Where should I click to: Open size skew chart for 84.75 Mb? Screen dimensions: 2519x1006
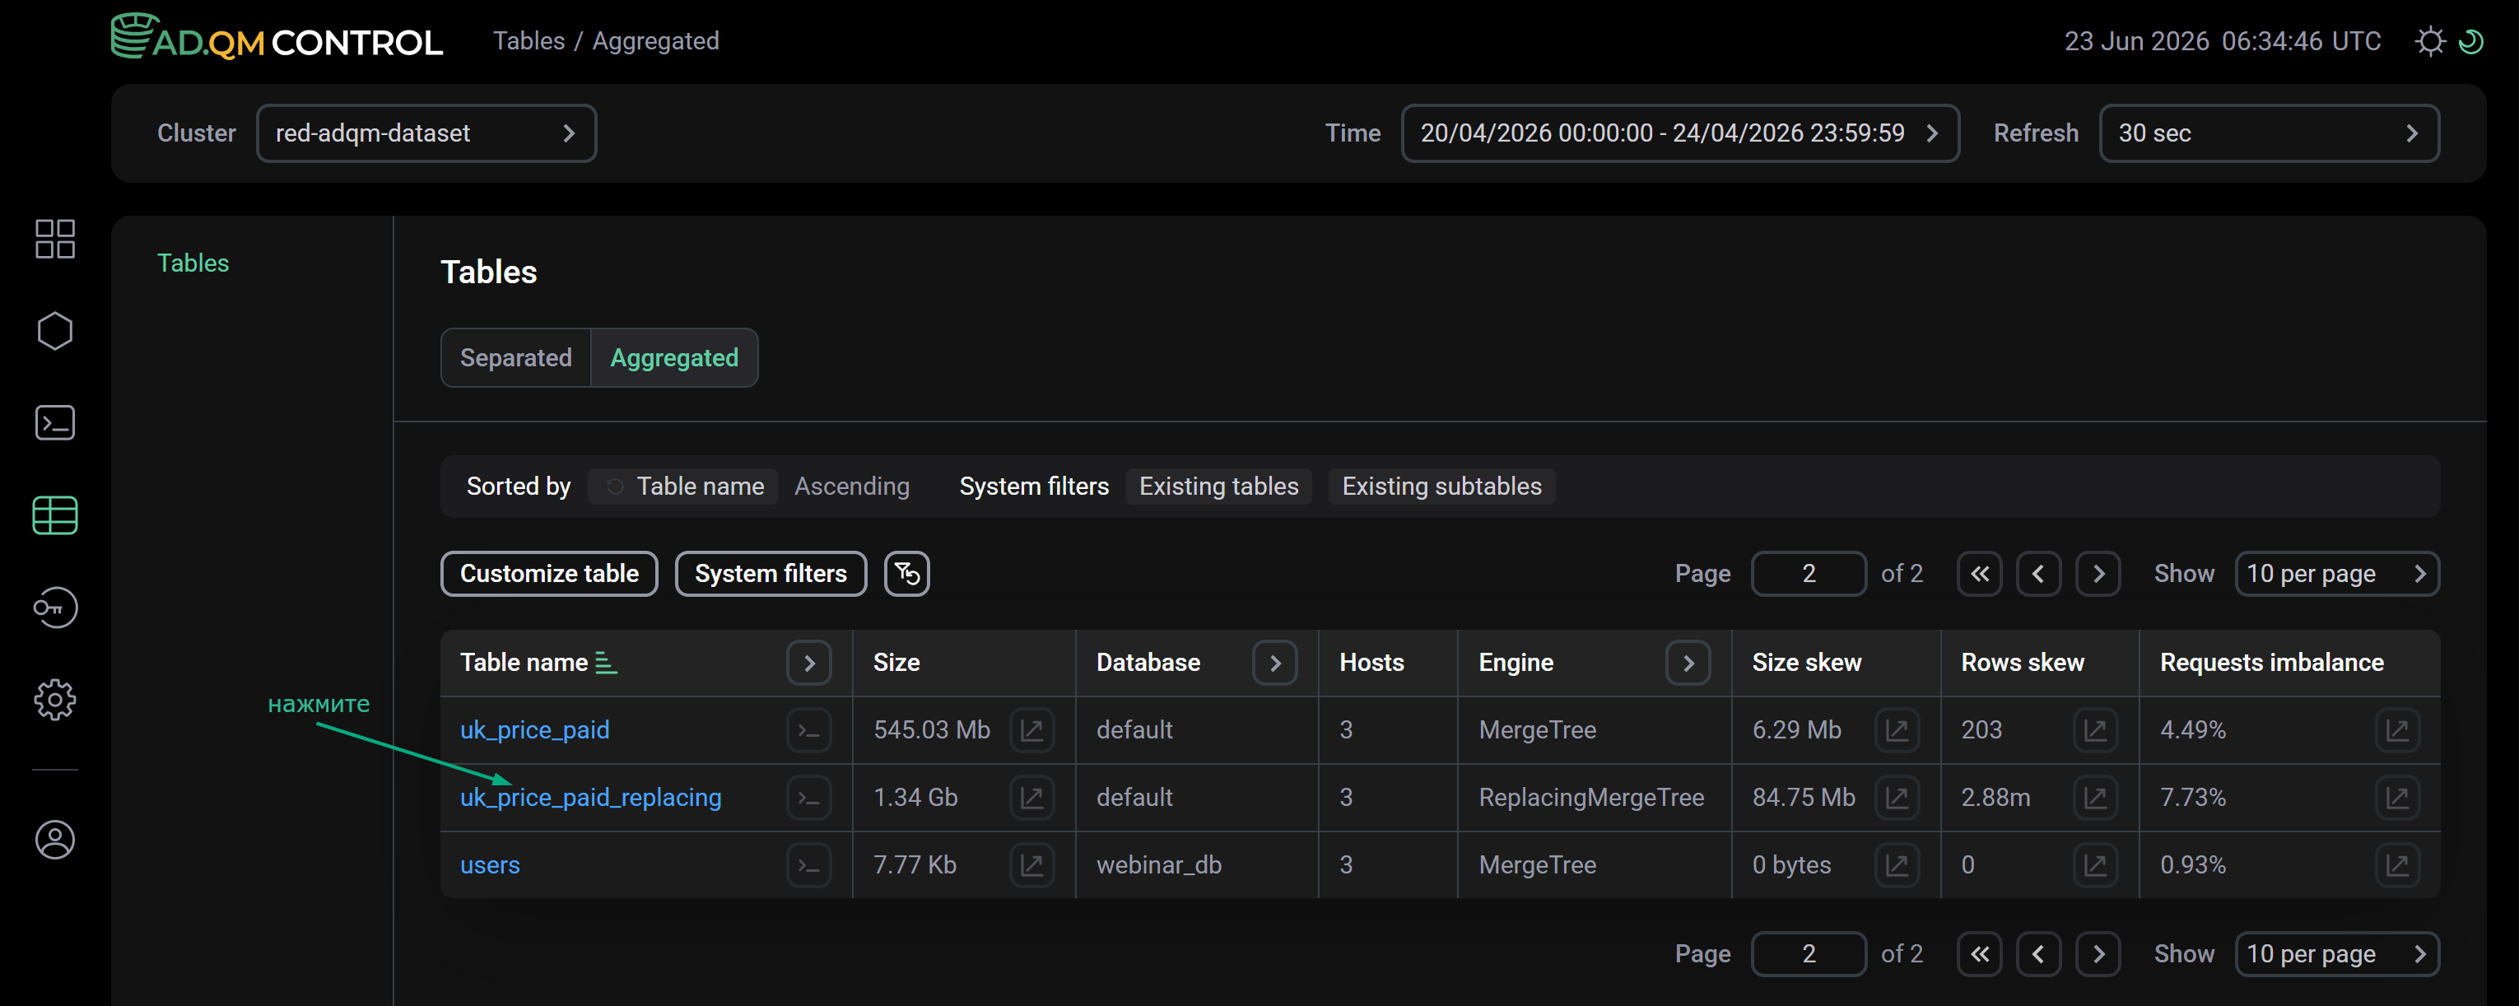point(1897,798)
